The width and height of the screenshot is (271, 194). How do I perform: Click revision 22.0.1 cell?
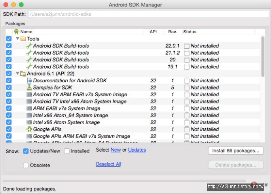click(172, 46)
